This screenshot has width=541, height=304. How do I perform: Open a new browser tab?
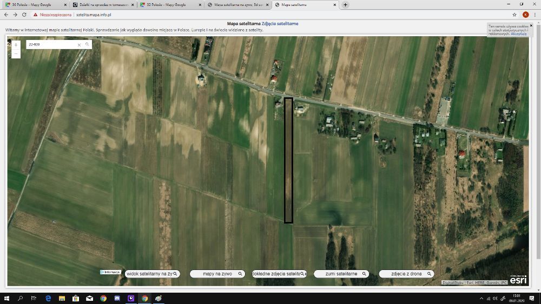pos(345,5)
